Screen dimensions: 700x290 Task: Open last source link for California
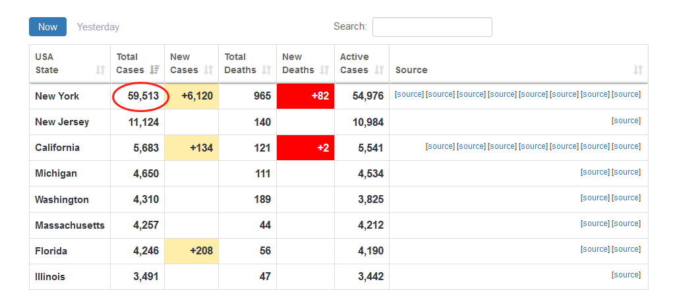click(x=626, y=146)
